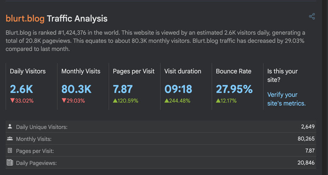Select the Traffic Analysis heading text

(x=77, y=18)
